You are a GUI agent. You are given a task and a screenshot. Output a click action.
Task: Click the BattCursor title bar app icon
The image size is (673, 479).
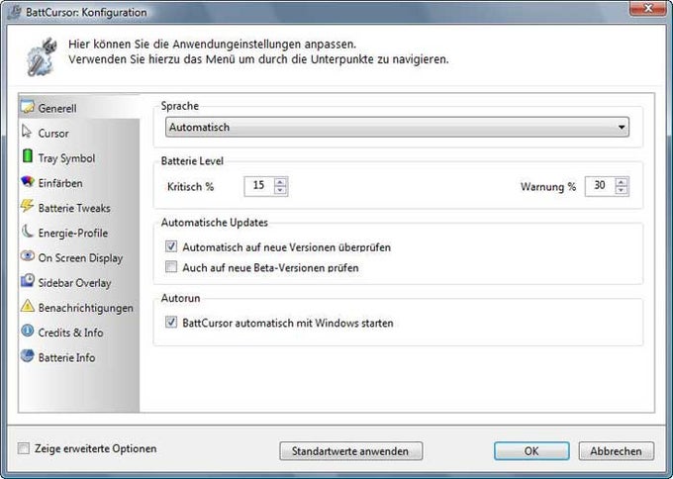pyautogui.click(x=15, y=12)
